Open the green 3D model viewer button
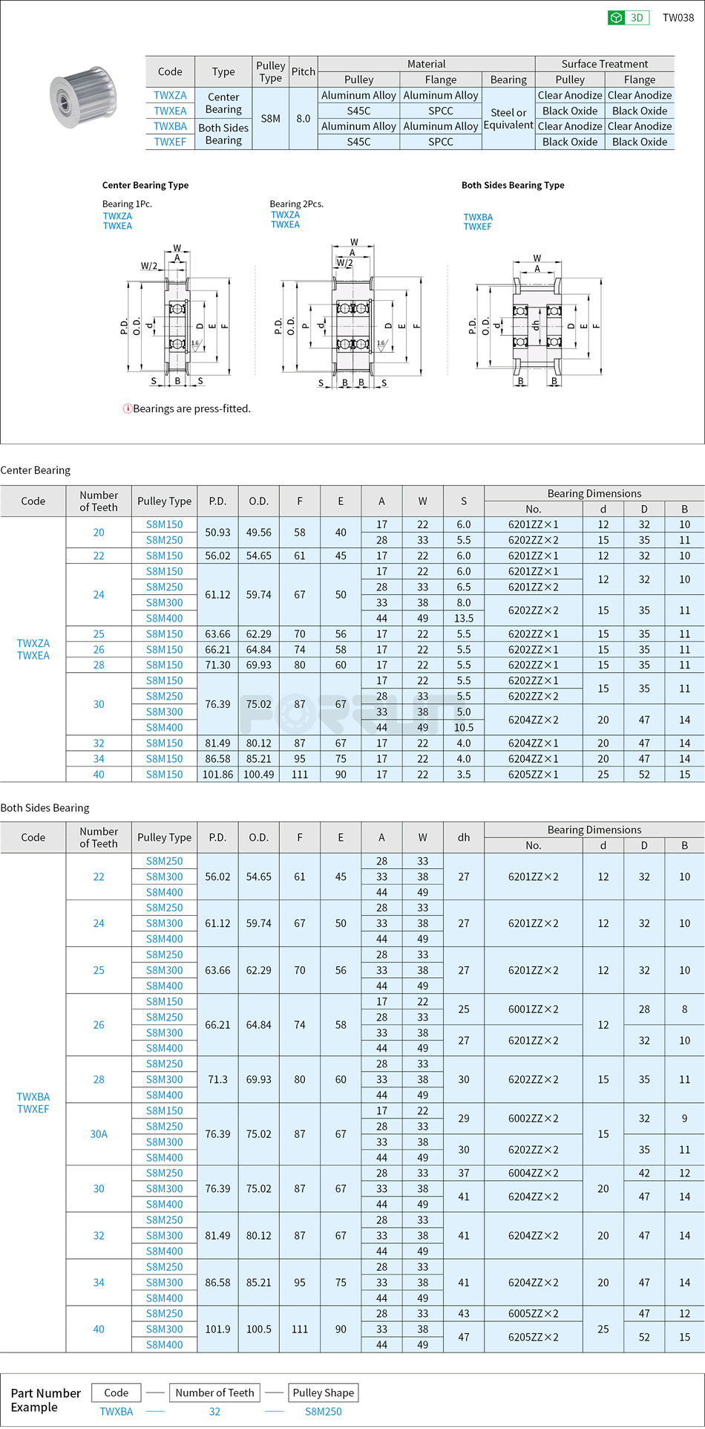 [x=629, y=18]
